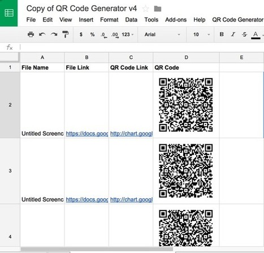Open docs.google link in row 2
The image size is (264, 253).
point(87,134)
